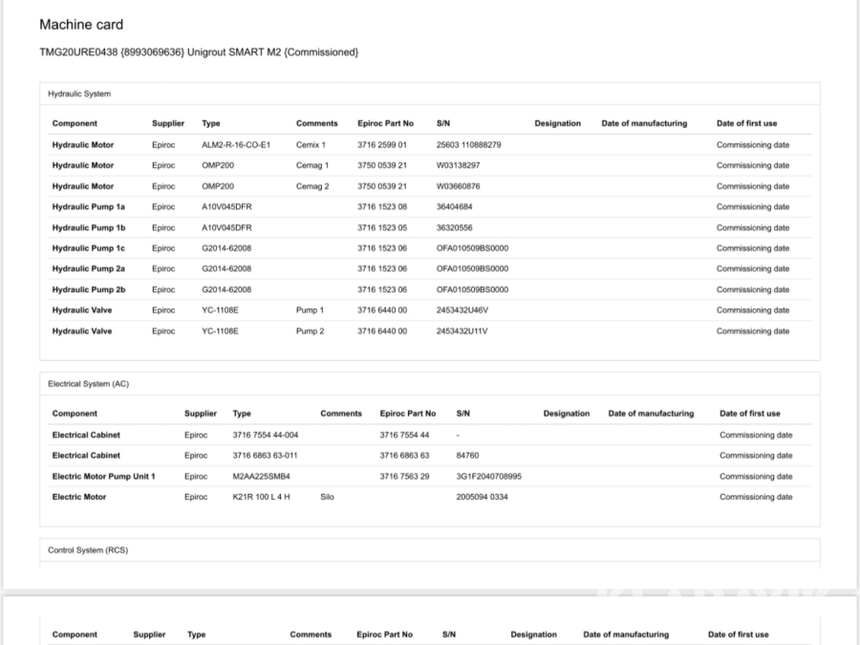Click the Silo comment in Electric Motor row
The width and height of the screenshot is (860, 645).
coord(328,497)
